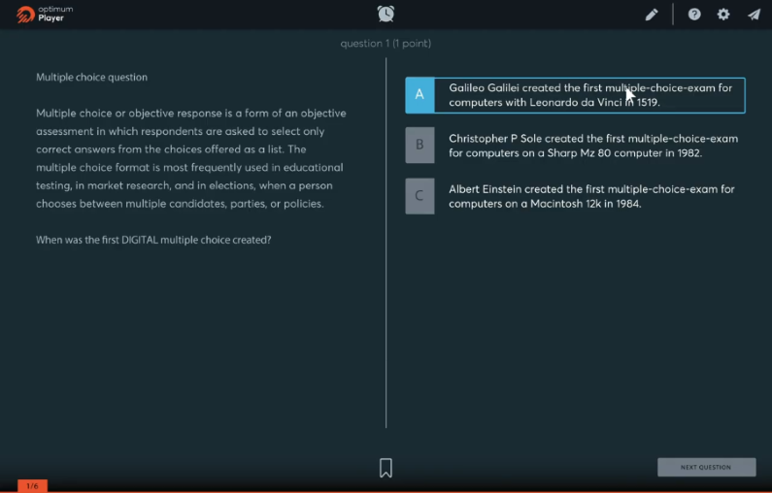
Task: Select the pencil annotation tool
Action: 652,15
